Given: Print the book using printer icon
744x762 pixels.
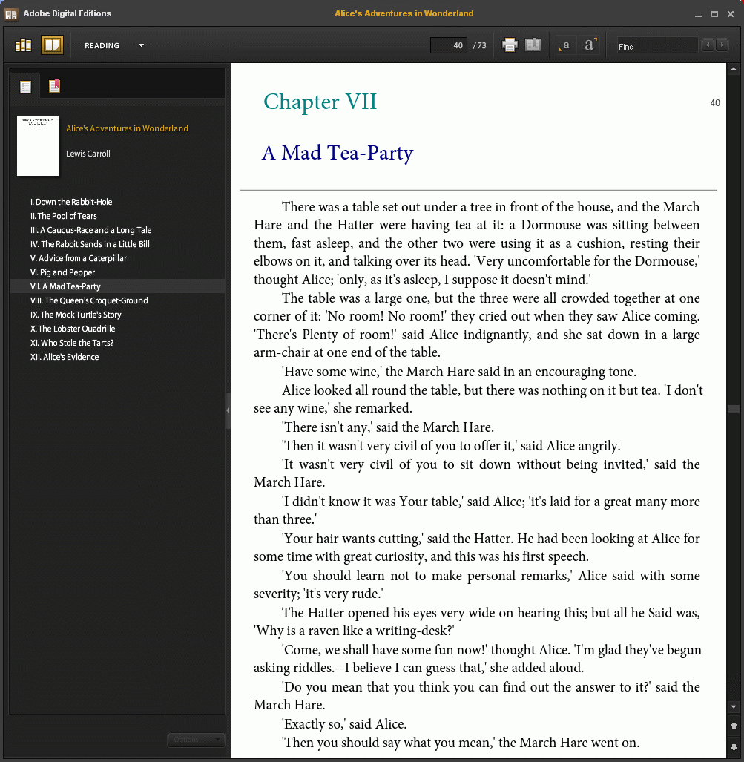Looking at the screenshot, I should (x=510, y=45).
